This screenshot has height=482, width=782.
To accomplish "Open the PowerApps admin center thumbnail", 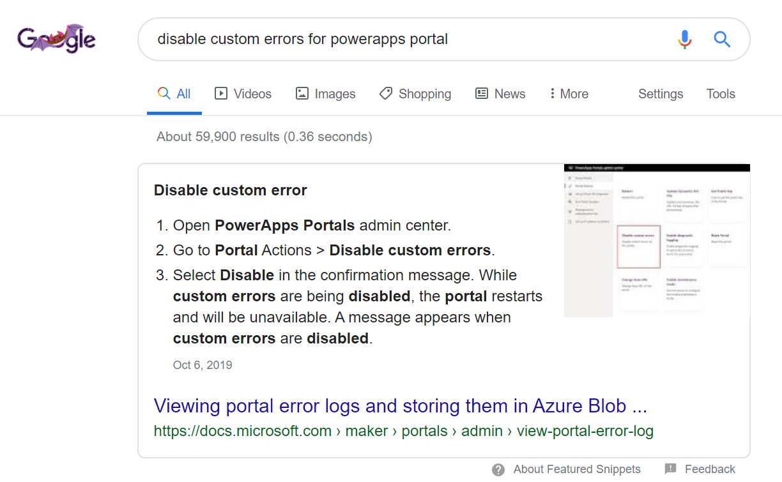I will tap(657, 241).
